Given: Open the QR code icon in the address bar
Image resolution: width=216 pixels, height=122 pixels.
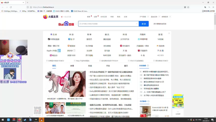Looking at the screenshot, I should (185, 7).
